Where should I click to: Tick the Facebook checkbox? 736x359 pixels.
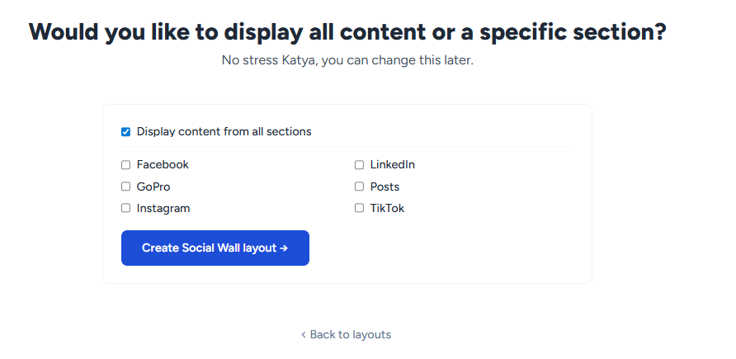[126, 165]
